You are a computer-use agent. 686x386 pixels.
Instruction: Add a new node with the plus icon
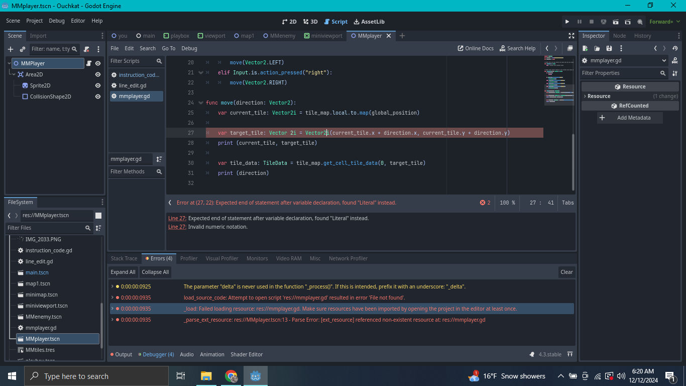[10, 49]
